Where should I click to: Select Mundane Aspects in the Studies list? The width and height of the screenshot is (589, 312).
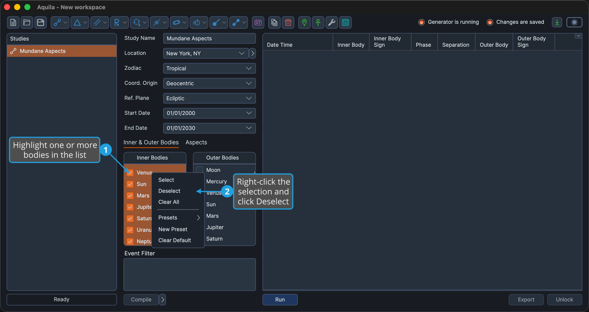[x=62, y=51]
